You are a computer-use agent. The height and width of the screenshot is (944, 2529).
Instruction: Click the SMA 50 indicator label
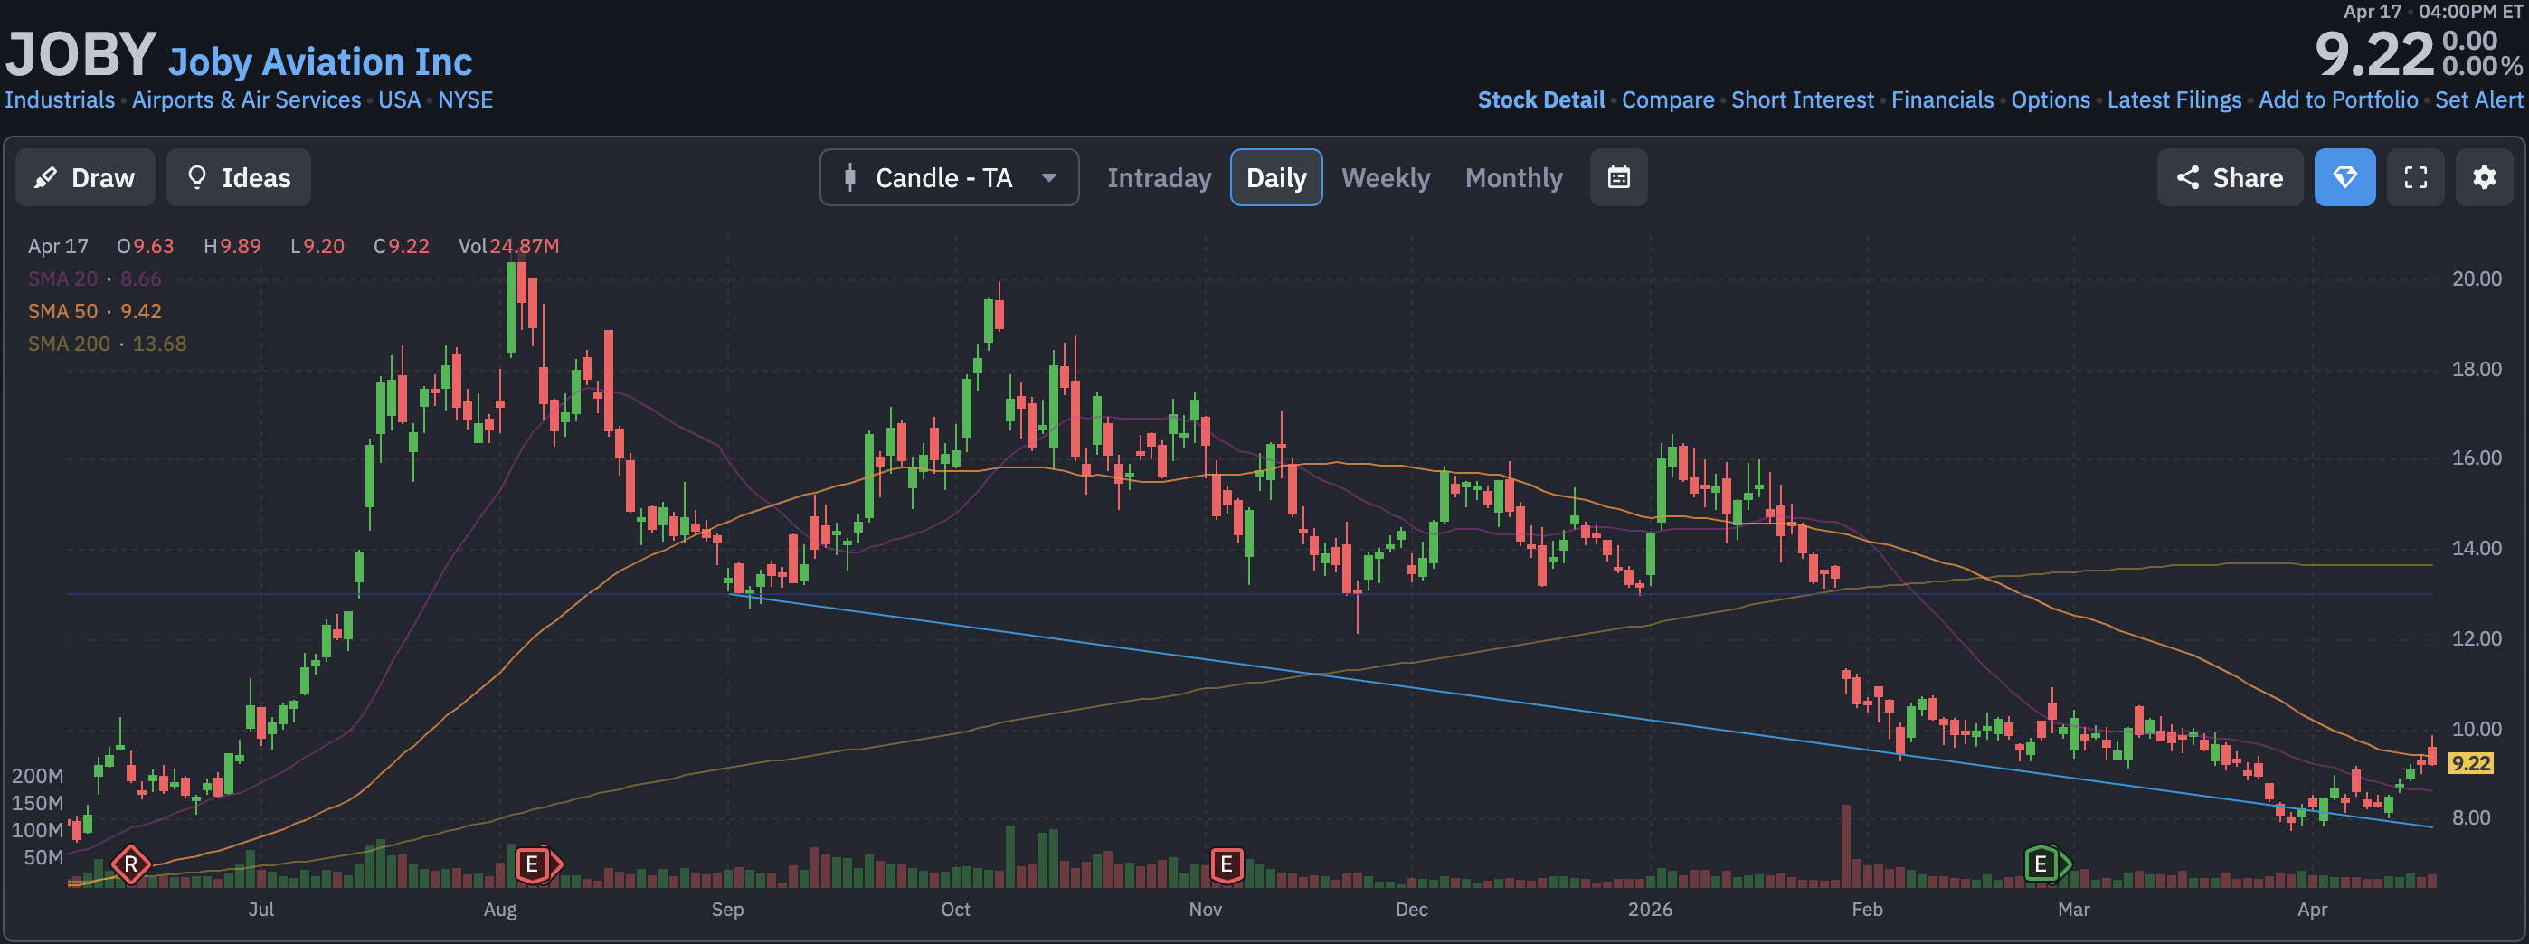62,311
